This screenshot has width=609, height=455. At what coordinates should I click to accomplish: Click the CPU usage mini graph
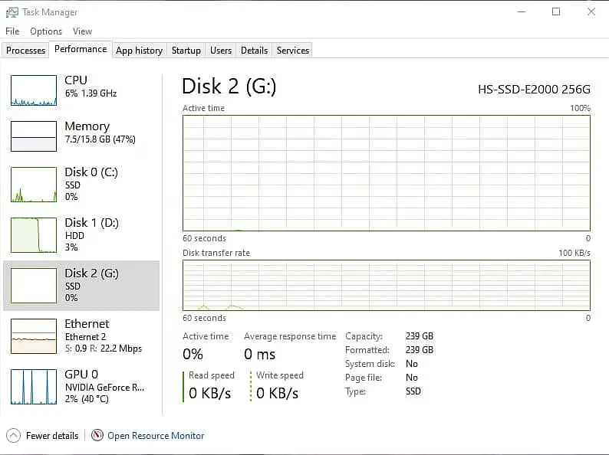[34, 90]
